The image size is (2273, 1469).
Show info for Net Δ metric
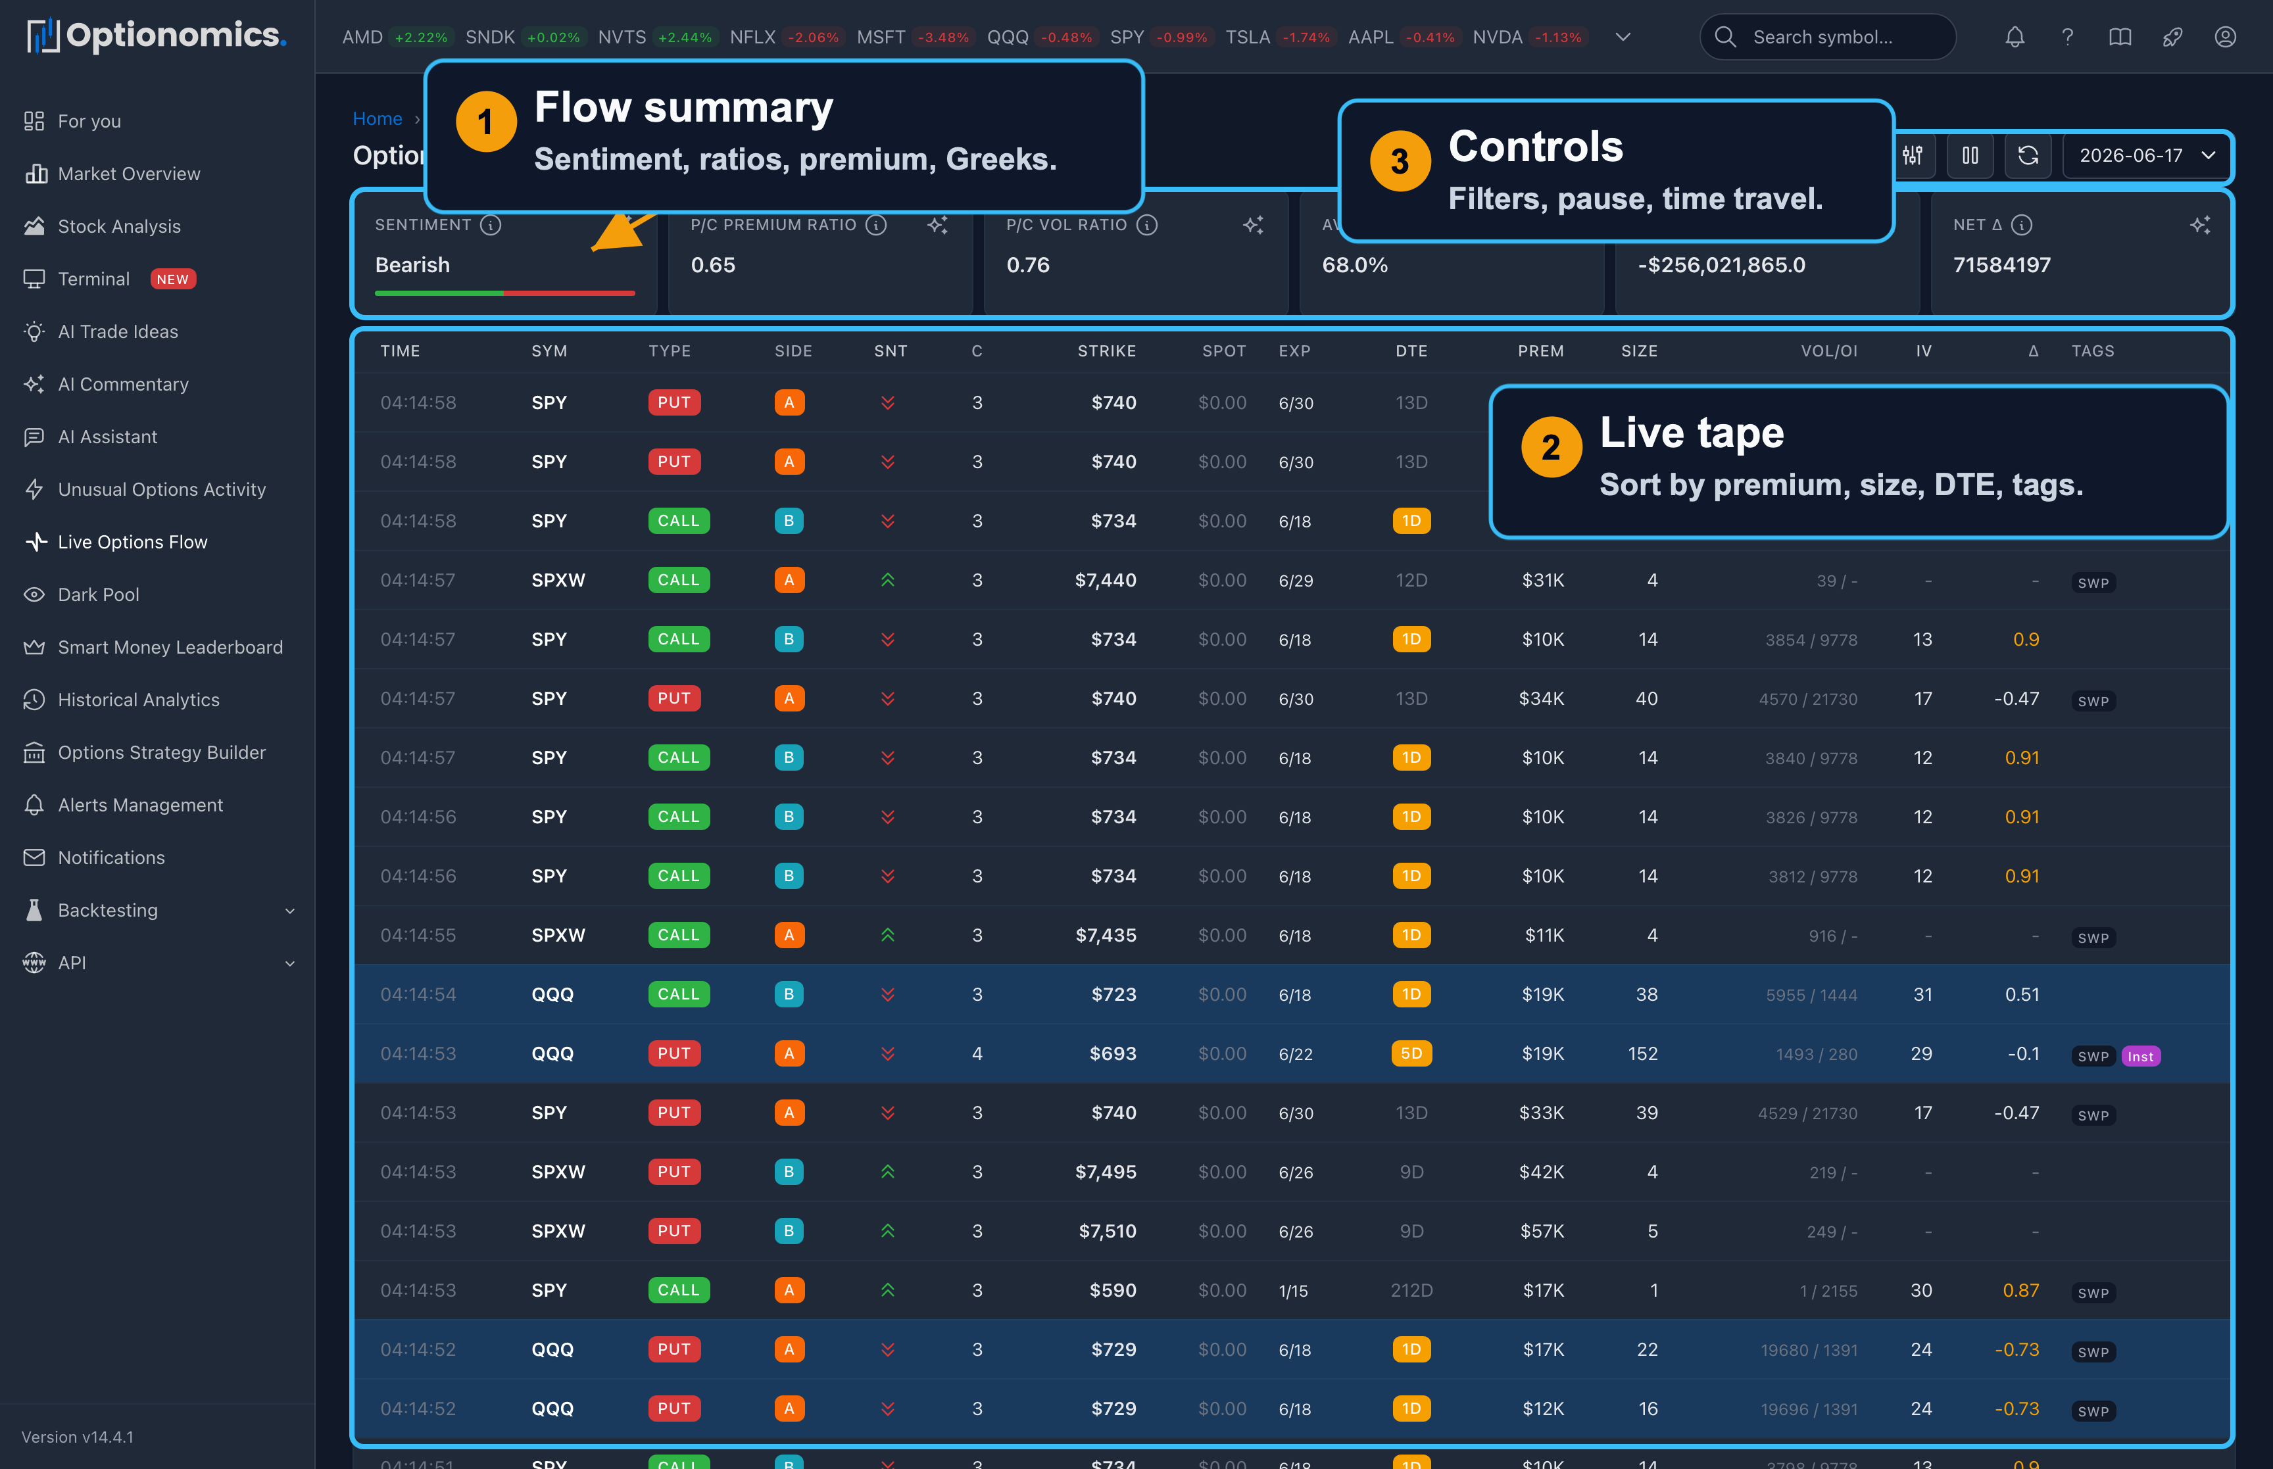(2021, 225)
